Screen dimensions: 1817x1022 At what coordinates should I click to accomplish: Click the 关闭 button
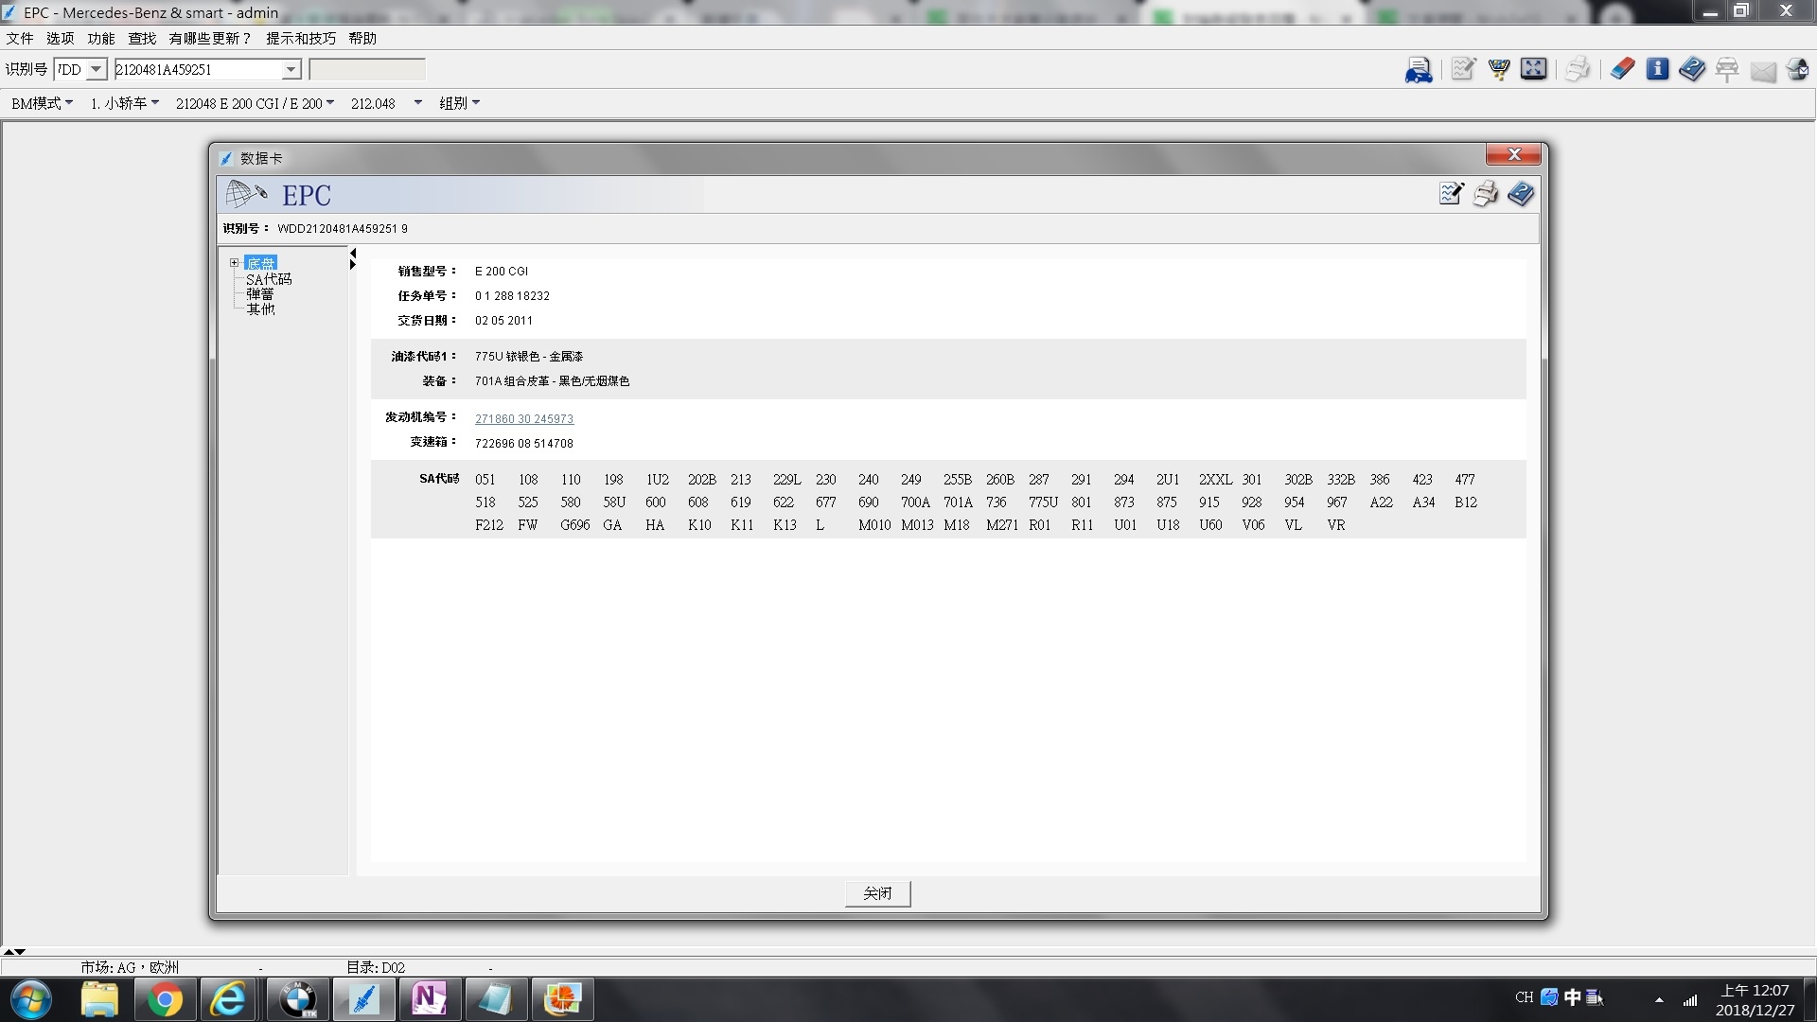coord(877,893)
